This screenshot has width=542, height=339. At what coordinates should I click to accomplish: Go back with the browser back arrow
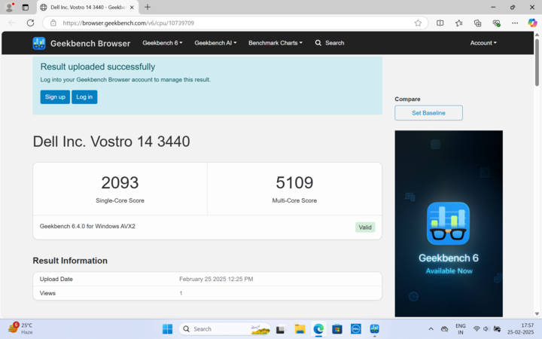click(11, 23)
